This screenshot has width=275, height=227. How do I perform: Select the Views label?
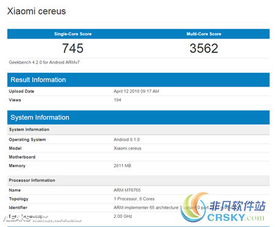(x=15, y=100)
